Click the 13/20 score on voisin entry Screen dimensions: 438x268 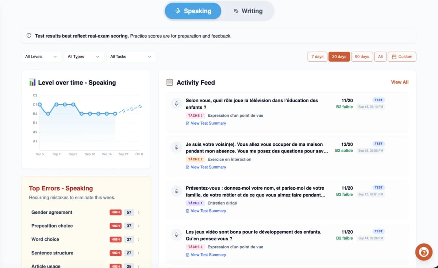coord(347,144)
